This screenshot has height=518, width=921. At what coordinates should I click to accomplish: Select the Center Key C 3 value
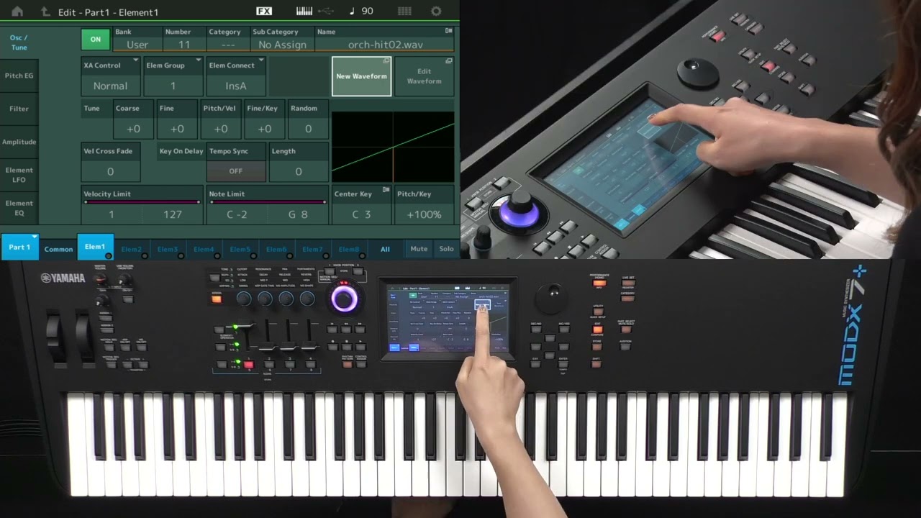click(x=361, y=214)
